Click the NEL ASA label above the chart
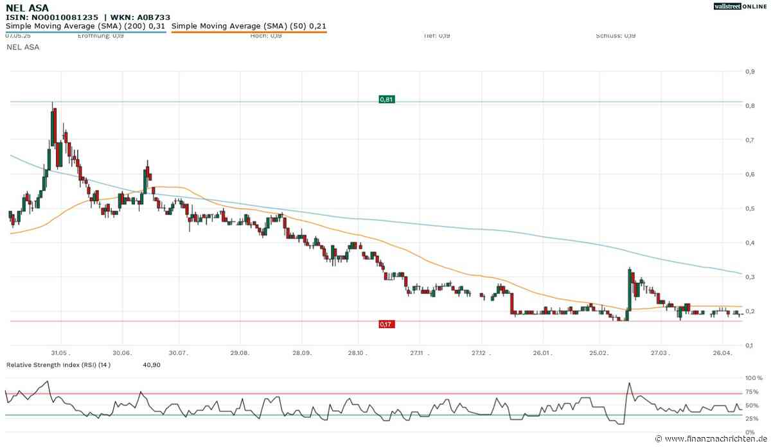The height and width of the screenshot is (448, 771). 22,47
